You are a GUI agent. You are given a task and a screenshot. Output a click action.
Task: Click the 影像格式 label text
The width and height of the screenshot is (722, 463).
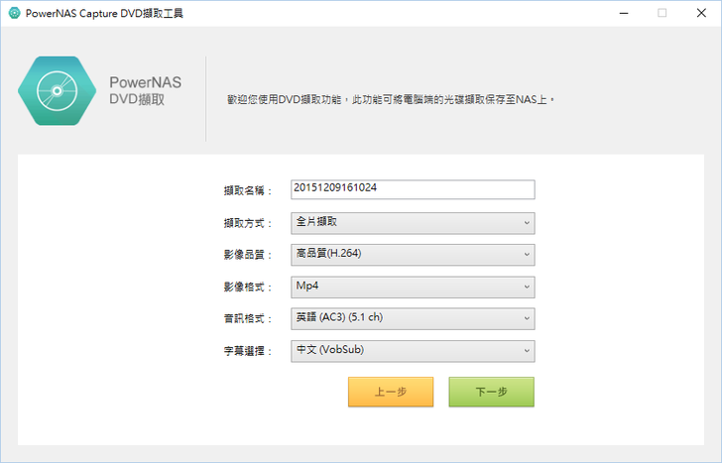click(248, 288)
